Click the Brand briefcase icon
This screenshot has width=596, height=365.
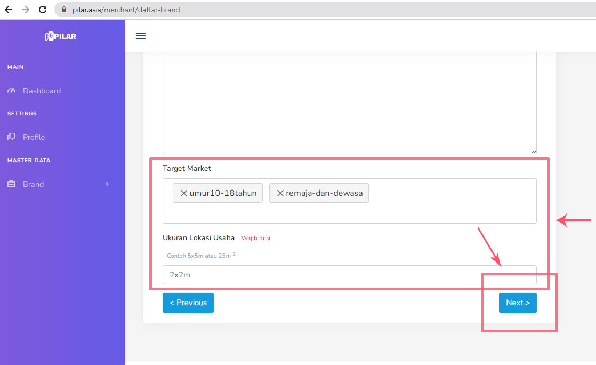(11, 184)
